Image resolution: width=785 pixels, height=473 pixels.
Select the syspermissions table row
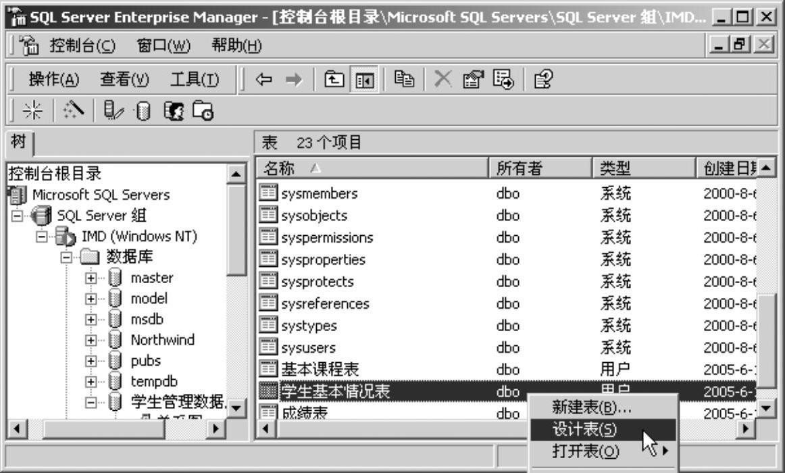pos(507,237)
